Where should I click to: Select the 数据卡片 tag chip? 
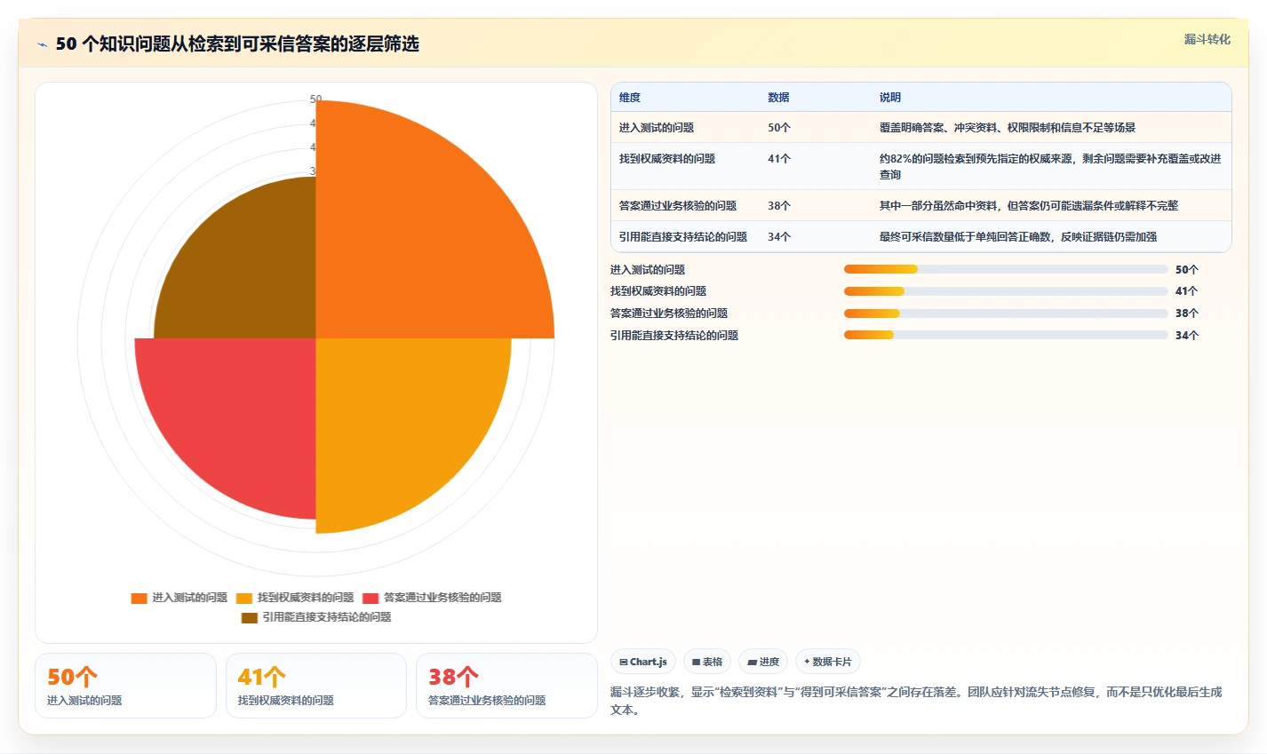pos(828,662)
